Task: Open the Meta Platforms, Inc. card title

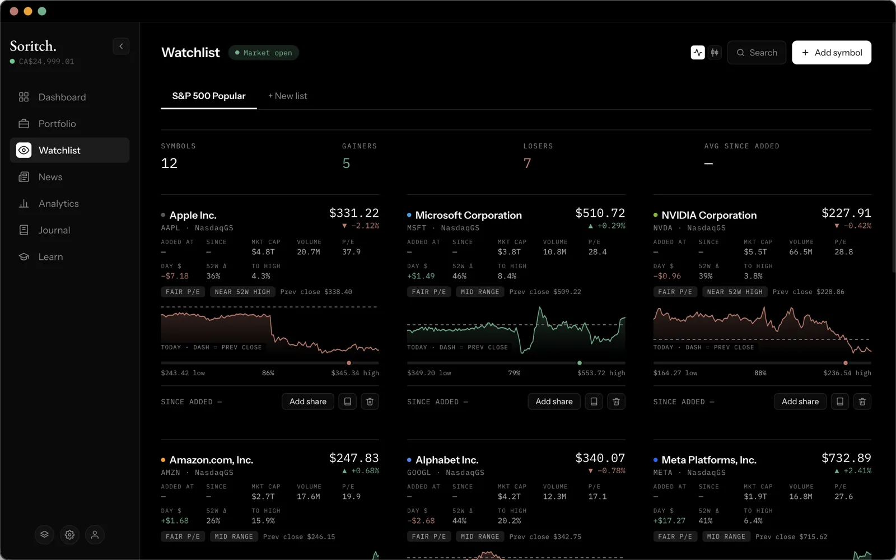Action: (709, 460)
